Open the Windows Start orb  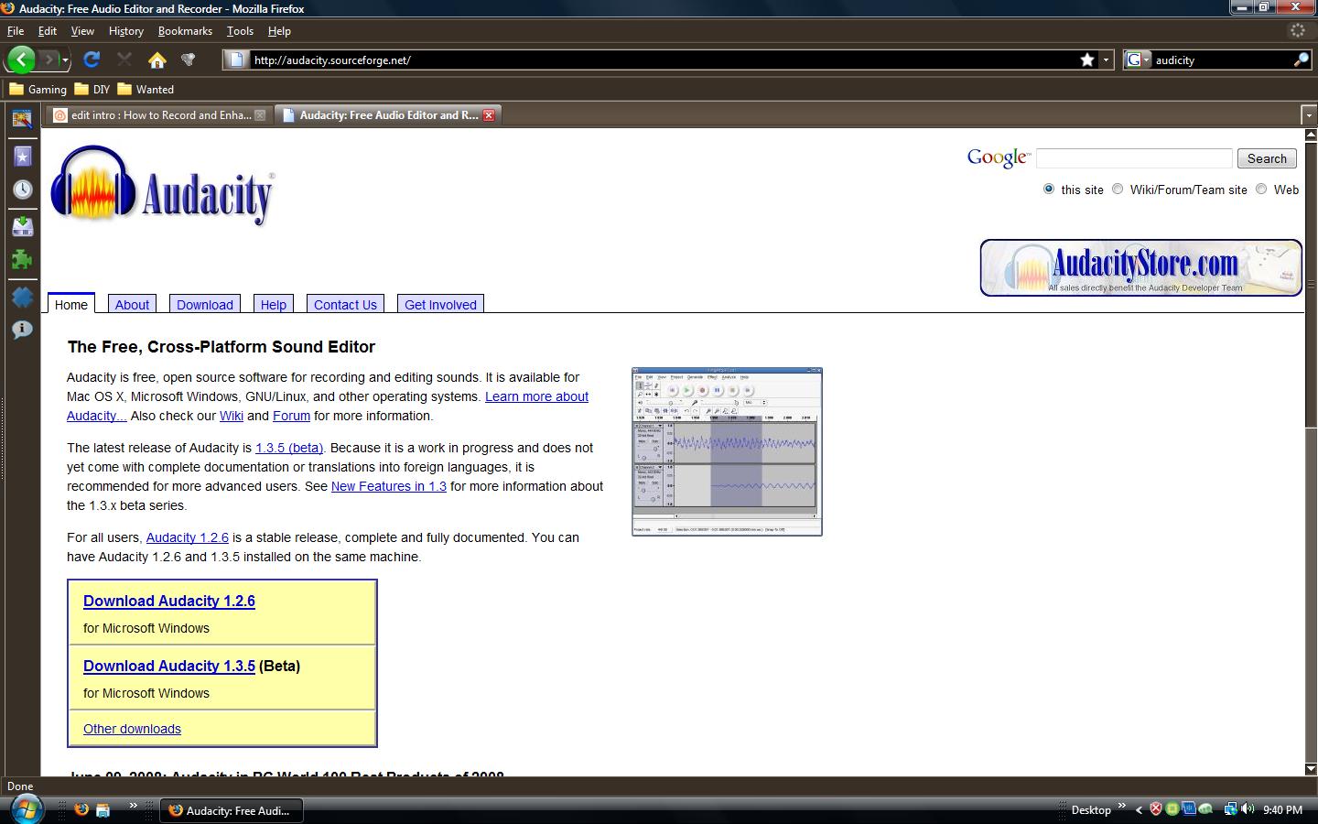26,809
